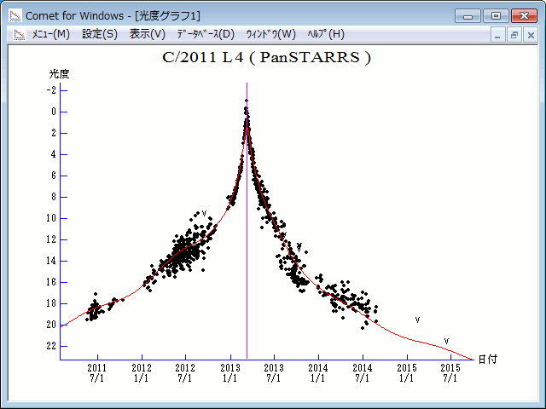Viewport: 546px width, 409px height.
Task: Click the 2014 7/1 date axis label
Action: click(363, 373)
